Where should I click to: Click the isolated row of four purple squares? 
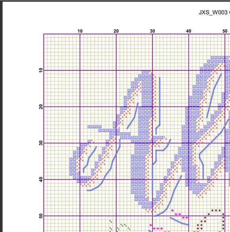(x=94, y=127)
